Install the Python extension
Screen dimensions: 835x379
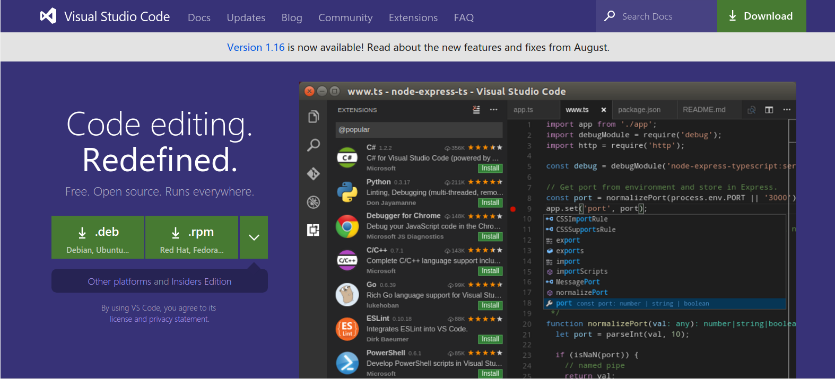click(490, 202)
